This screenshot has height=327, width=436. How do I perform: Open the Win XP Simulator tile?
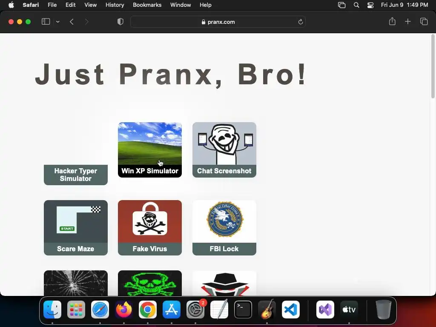pos(150,149)
